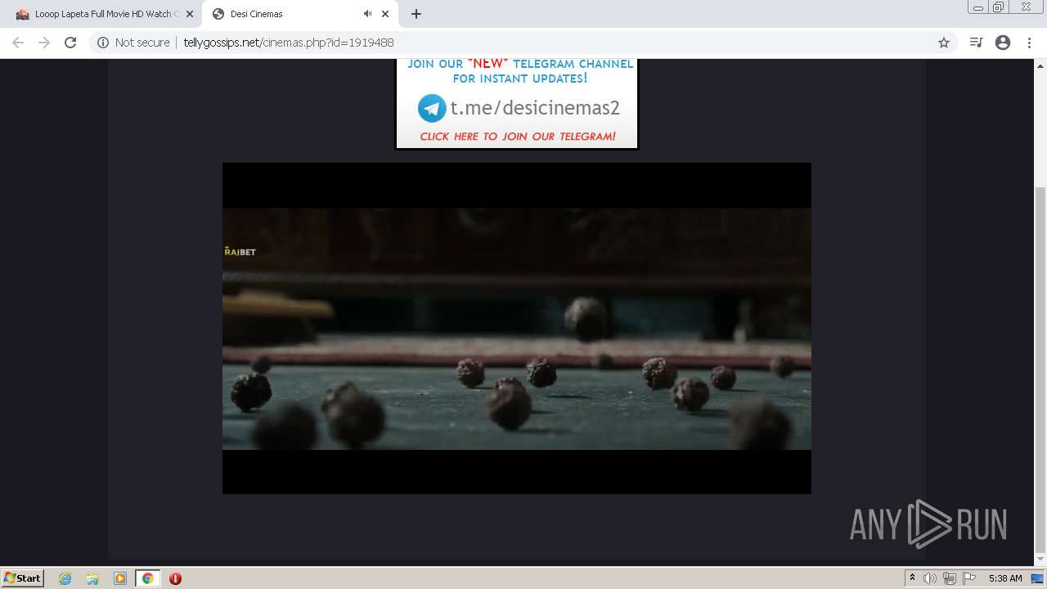Click the address bar URL

pyautogui.click(x=289, y=43)
